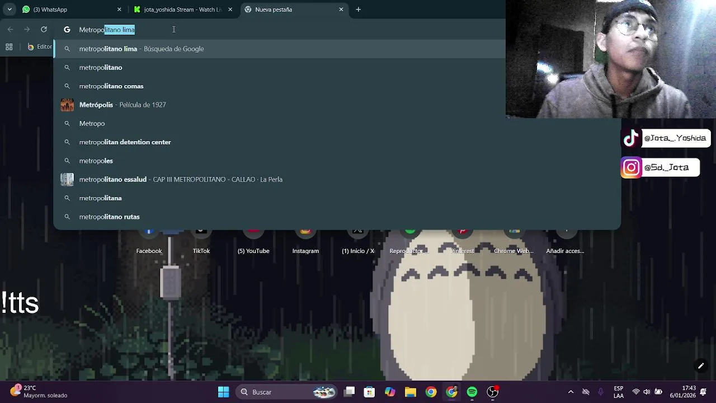Viewport: 716px width, 403px height.
Task: Click the browser forward arrow
Action: [x=27, y=30]
